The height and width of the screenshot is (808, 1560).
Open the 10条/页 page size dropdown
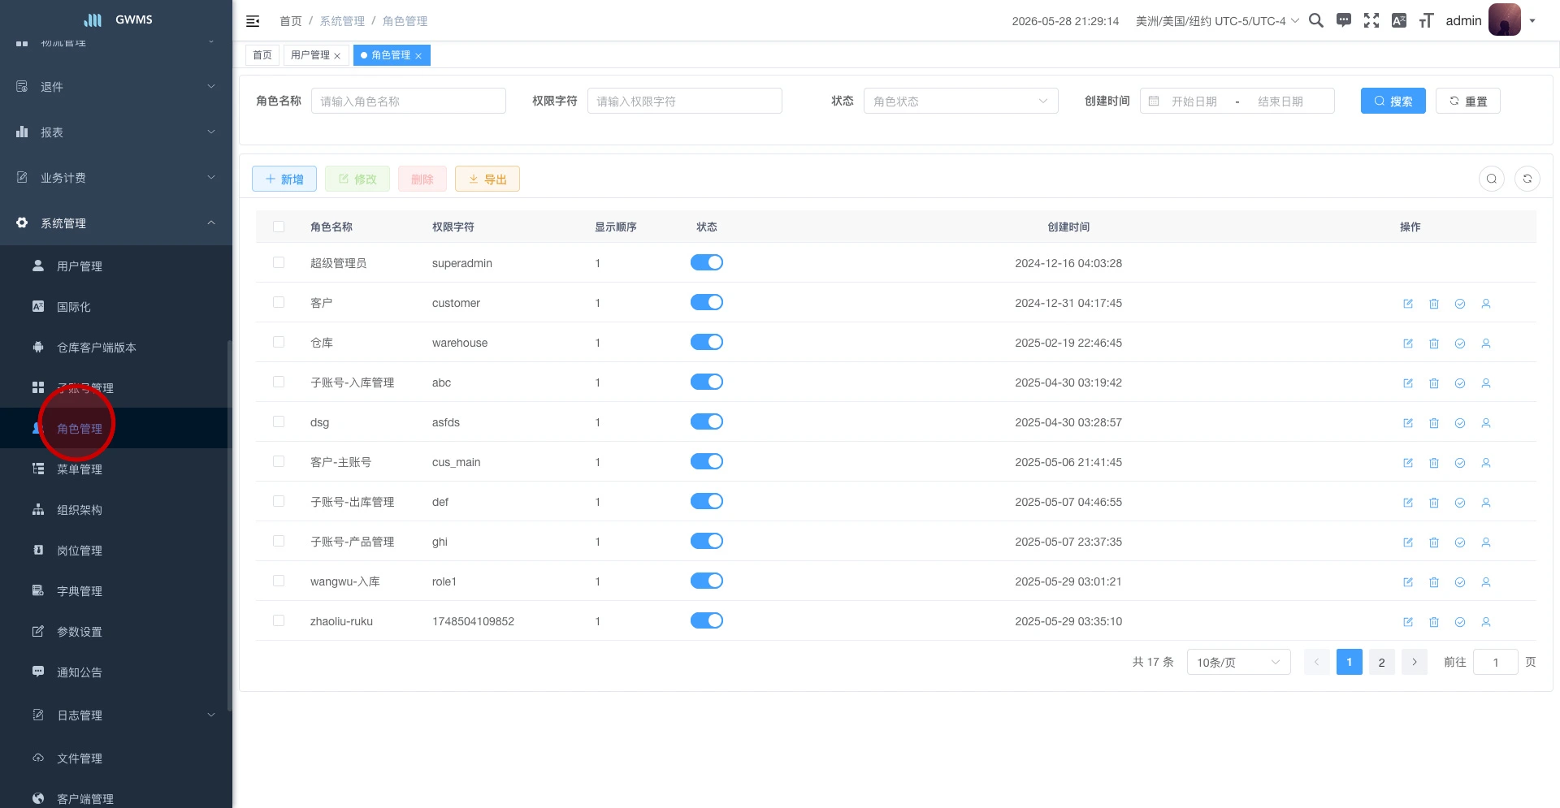coord(1238,662)
